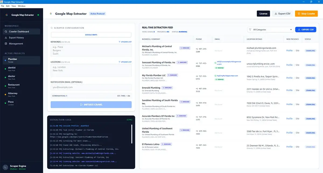Open Profile link for Sunshine Plumbing

289,104
